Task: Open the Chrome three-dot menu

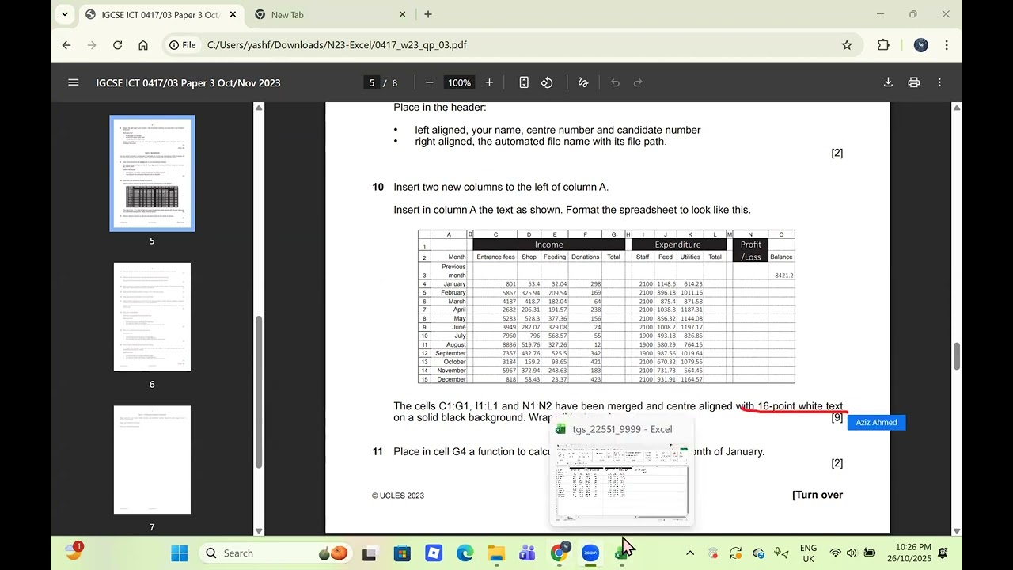Action: tap(947, 45)
